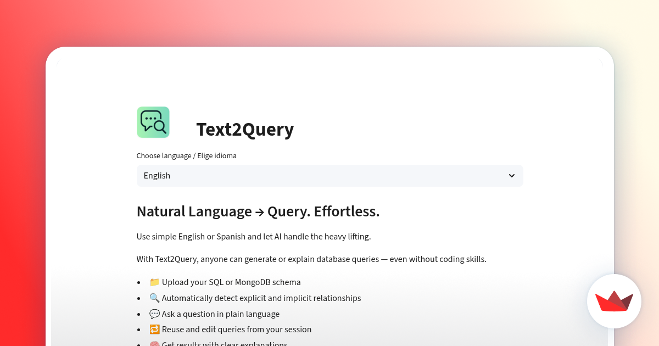Click the Choose language / Elige idioma label
659x346 pixels.
pyautogui.click(x=186, y=155)
